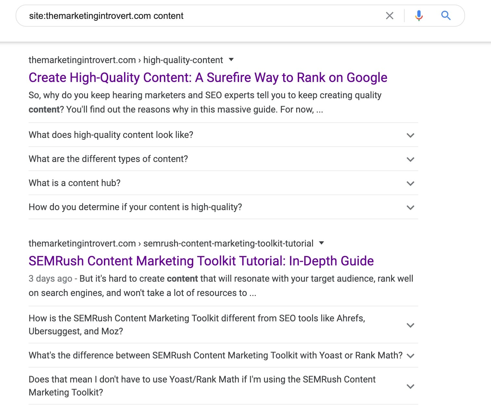Open the dropdown arrow beside high-quality-content breadcrumb
This screenshot has height=415, width=491.
coord(231,60)
